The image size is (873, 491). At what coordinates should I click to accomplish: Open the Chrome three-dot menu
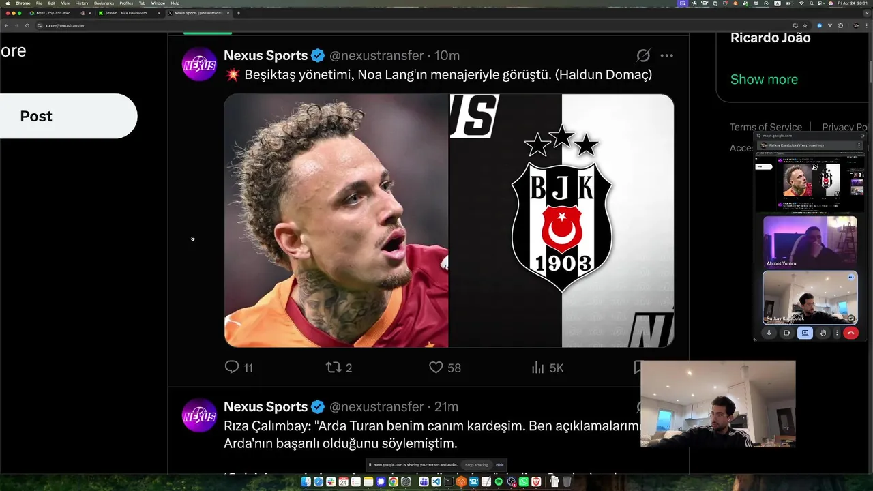point(866,25)
